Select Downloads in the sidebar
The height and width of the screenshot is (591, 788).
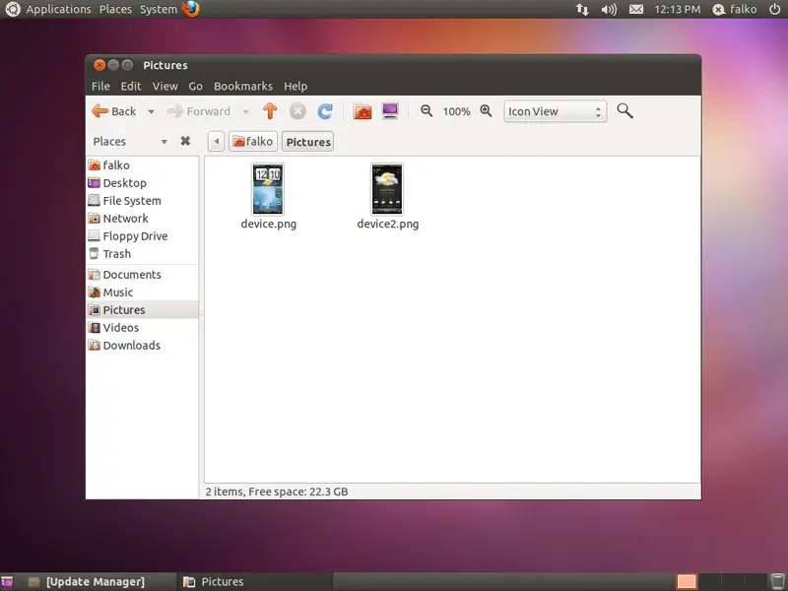point(131,346)
